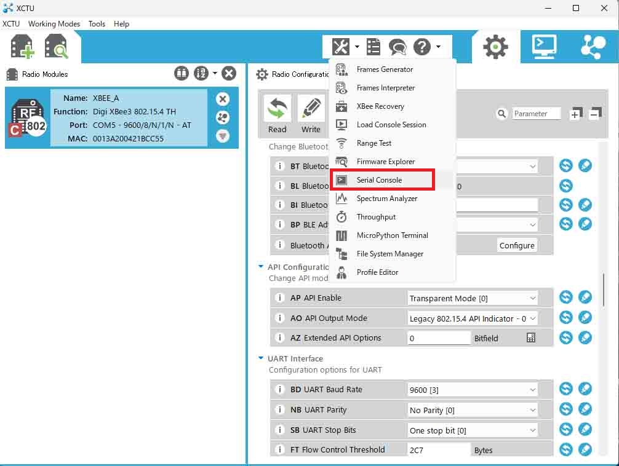Show info for AP API Enable
The height and width of the screenshot is (466, 619).
(280, 298)
